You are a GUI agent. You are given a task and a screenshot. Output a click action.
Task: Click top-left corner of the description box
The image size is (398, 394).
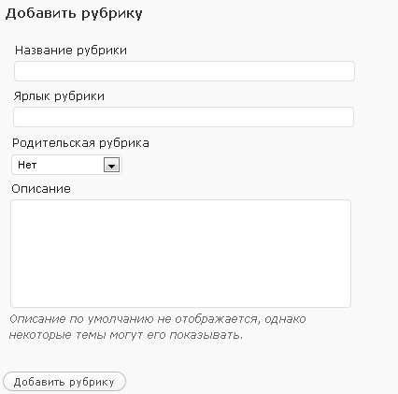[14, 203]
